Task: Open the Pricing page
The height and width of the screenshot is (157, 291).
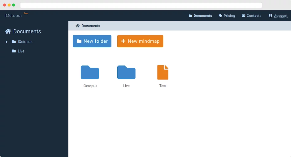Action: [x=227, y=16]
